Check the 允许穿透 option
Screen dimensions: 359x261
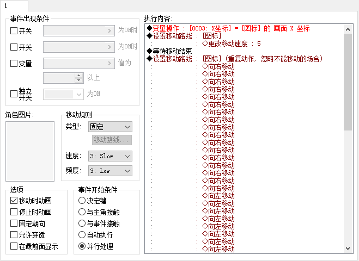coord(14,235)
